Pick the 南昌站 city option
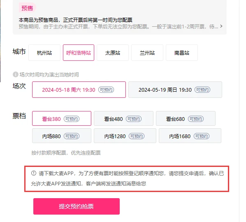Screen dimensions: 246x222 click(182, 53)
